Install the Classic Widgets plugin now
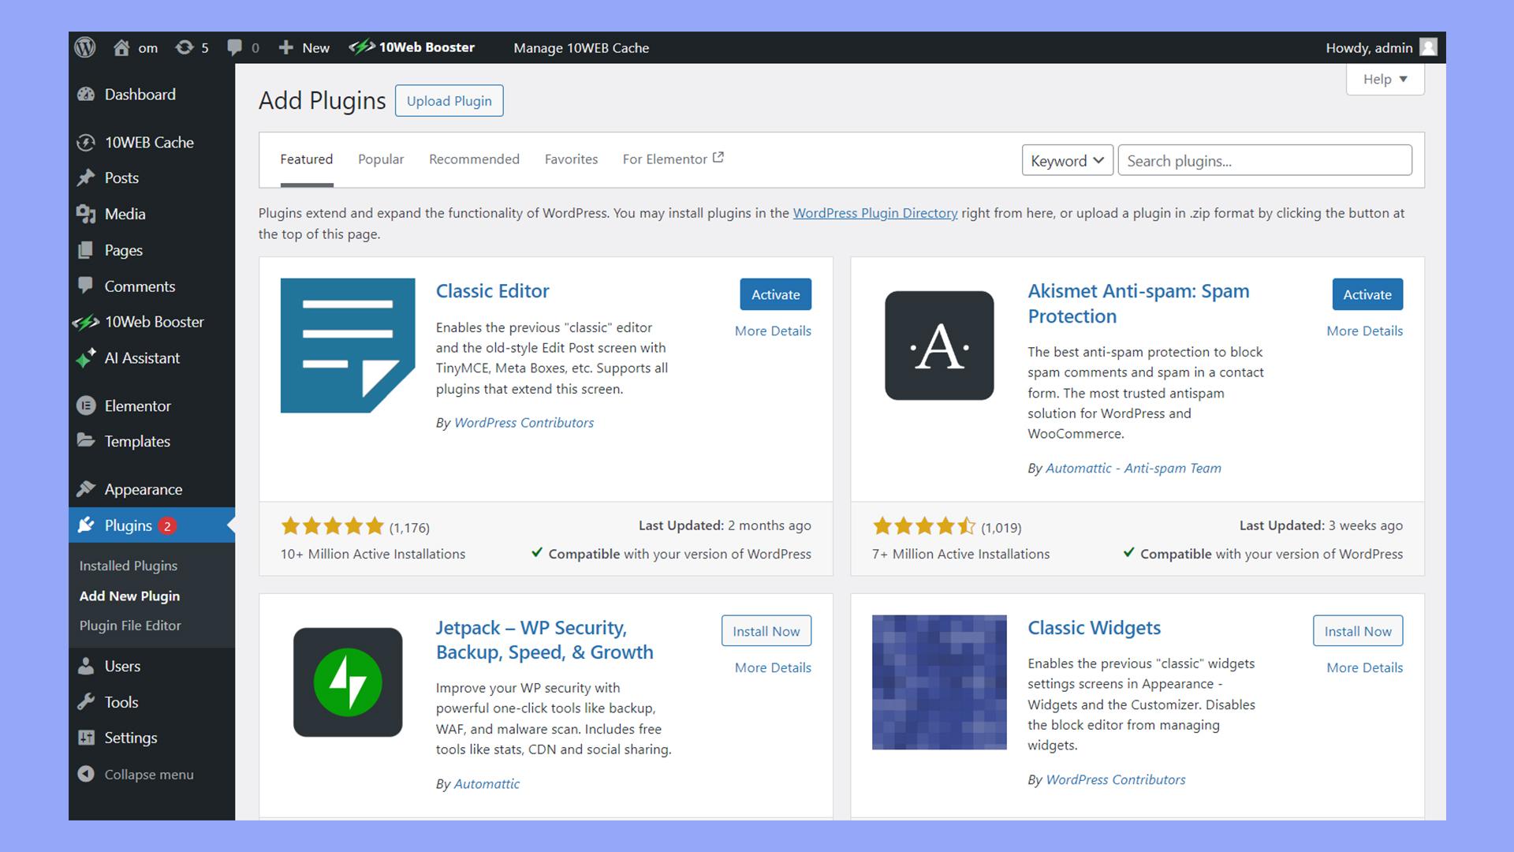 pos(1358,630)
